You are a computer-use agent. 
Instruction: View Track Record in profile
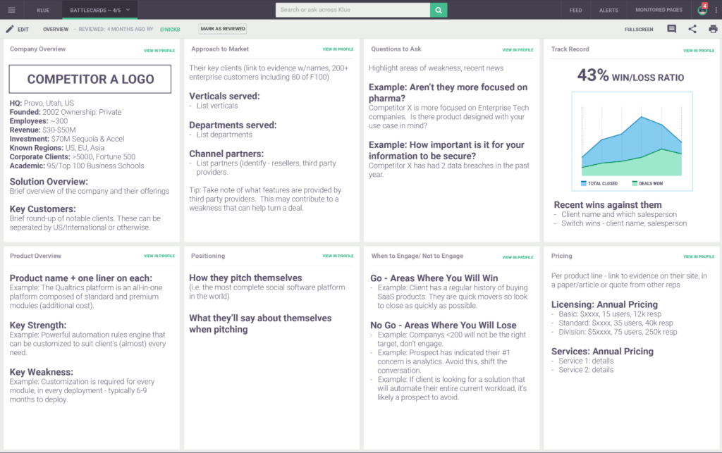coord(699,51)
